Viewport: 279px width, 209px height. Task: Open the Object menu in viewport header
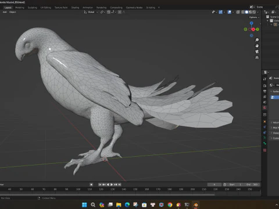[13, 12]
